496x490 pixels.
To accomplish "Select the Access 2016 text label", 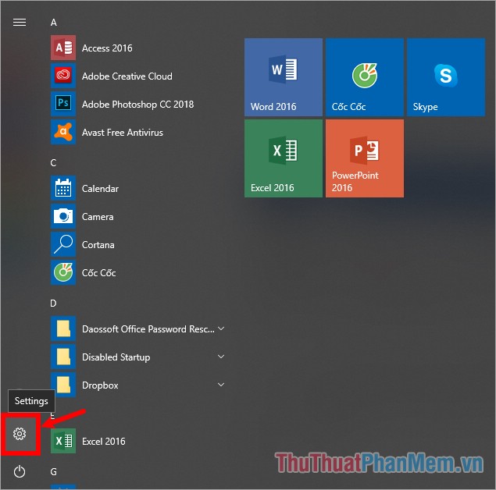I will click(x=107, y=48).
